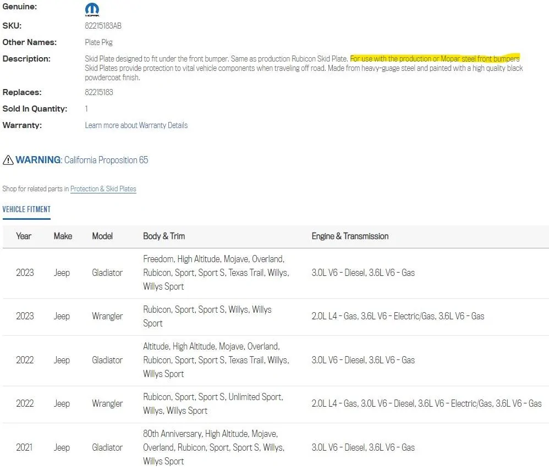Viewport: 549px width, 471px height.
Task: Click the Sold In Quantity value 1
Action: click(x=86, y=109)
